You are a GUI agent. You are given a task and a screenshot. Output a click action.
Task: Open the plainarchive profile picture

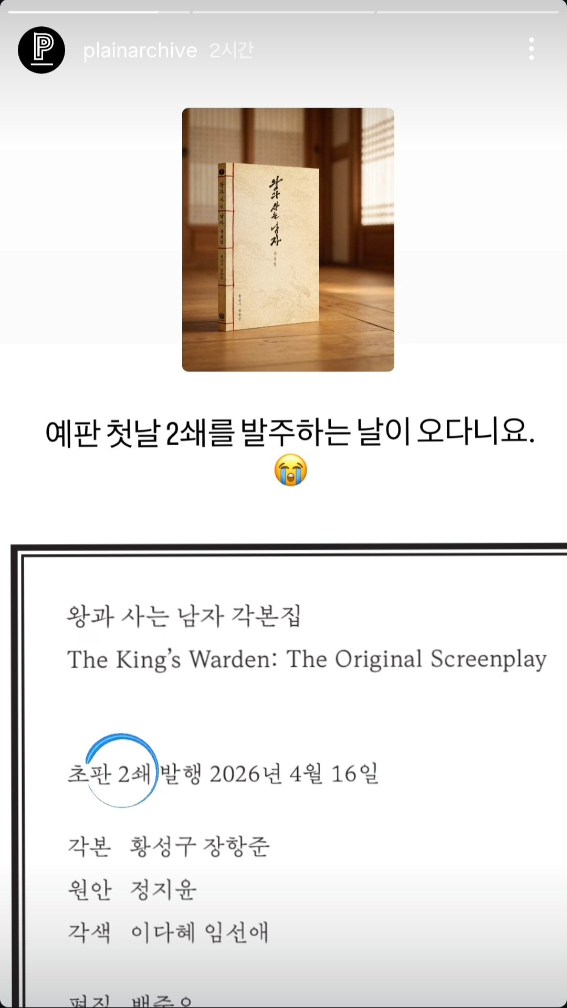[41, 50]
